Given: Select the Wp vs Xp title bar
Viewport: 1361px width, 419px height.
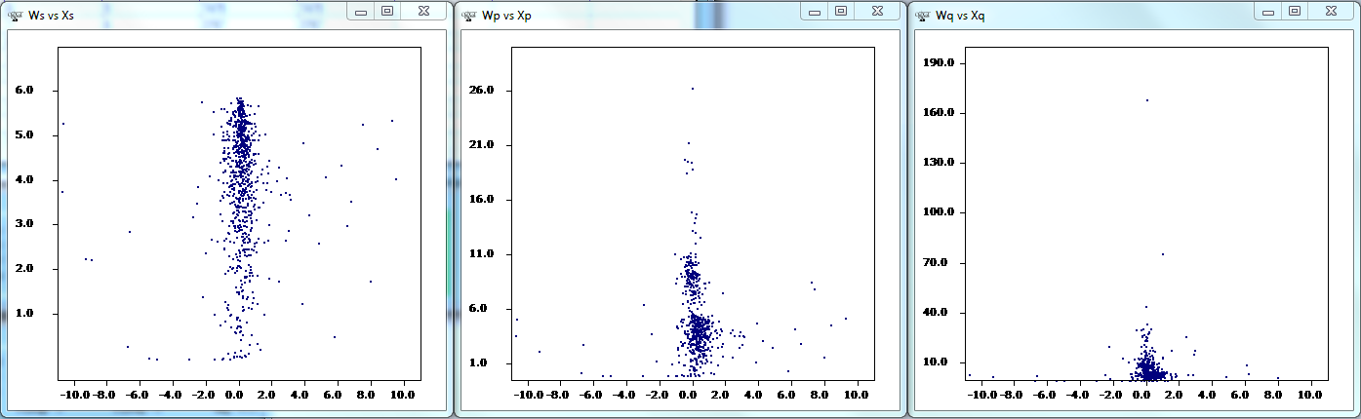Looking at the screenshot, I should [644, 15].
